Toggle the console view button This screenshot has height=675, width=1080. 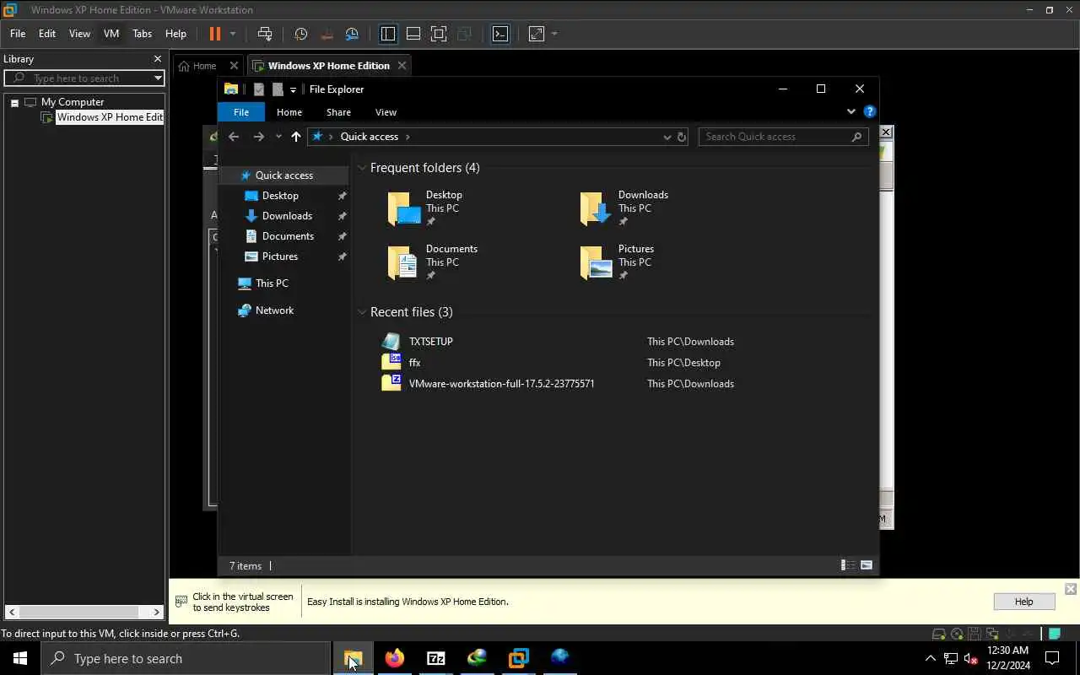pos(500,34)
